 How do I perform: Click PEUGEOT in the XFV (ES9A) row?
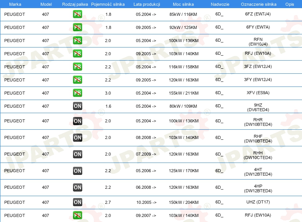click(15, 93)
